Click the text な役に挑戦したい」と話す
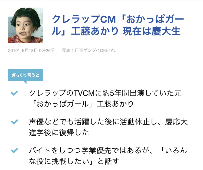 74,161
